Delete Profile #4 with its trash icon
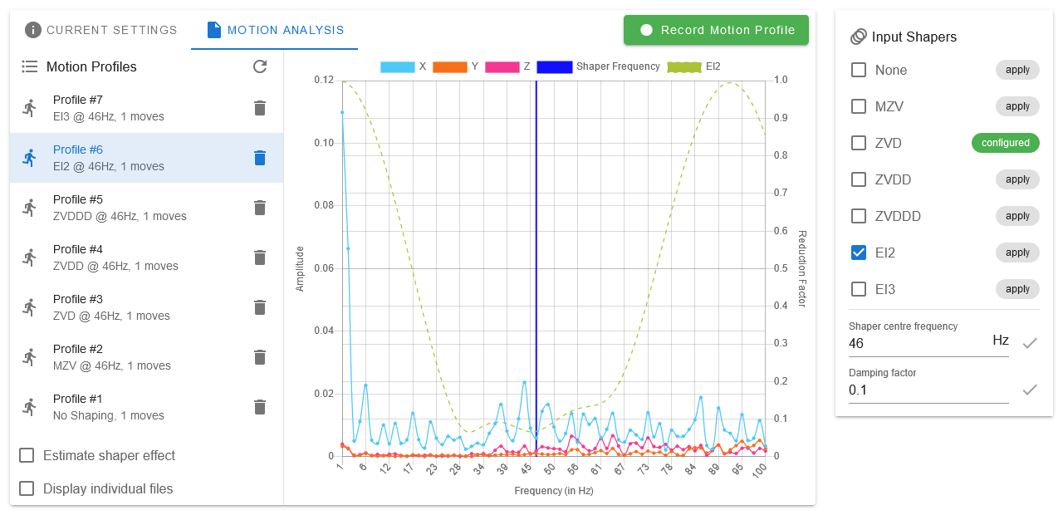Viewport: 1063px width, 515px height. click(x=260, y=257)
